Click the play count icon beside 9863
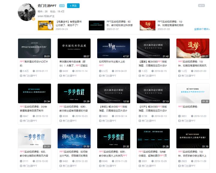The height and width of the screenshot is (173, 216). point(100,116)
